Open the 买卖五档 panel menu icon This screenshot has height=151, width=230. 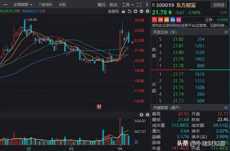pyautogui.click(x=226, y=32)
